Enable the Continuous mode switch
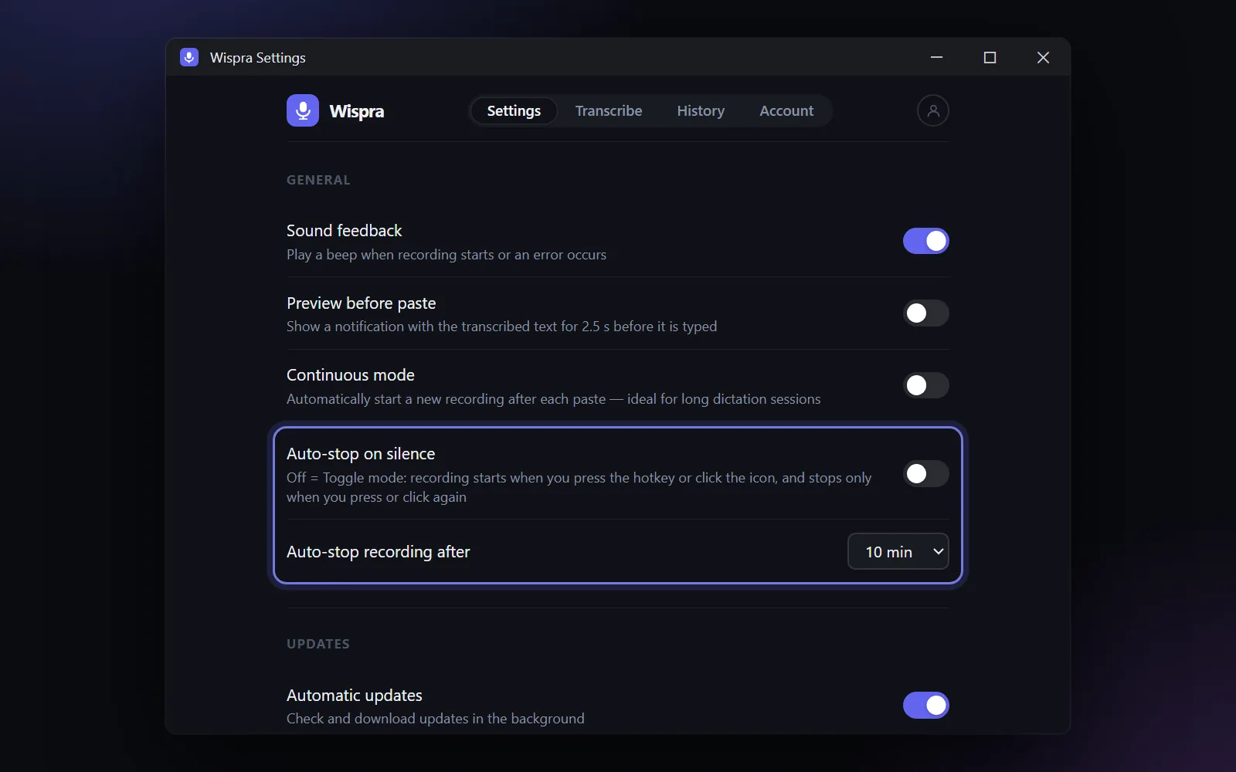This screenshot has width=1236, height=772. click(925, 385)
